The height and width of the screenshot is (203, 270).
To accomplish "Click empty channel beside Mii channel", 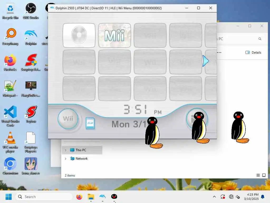I will 150,35.
